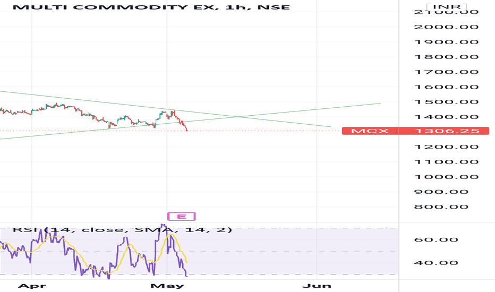Click the RSI indicator legend label

click(122, 229)
